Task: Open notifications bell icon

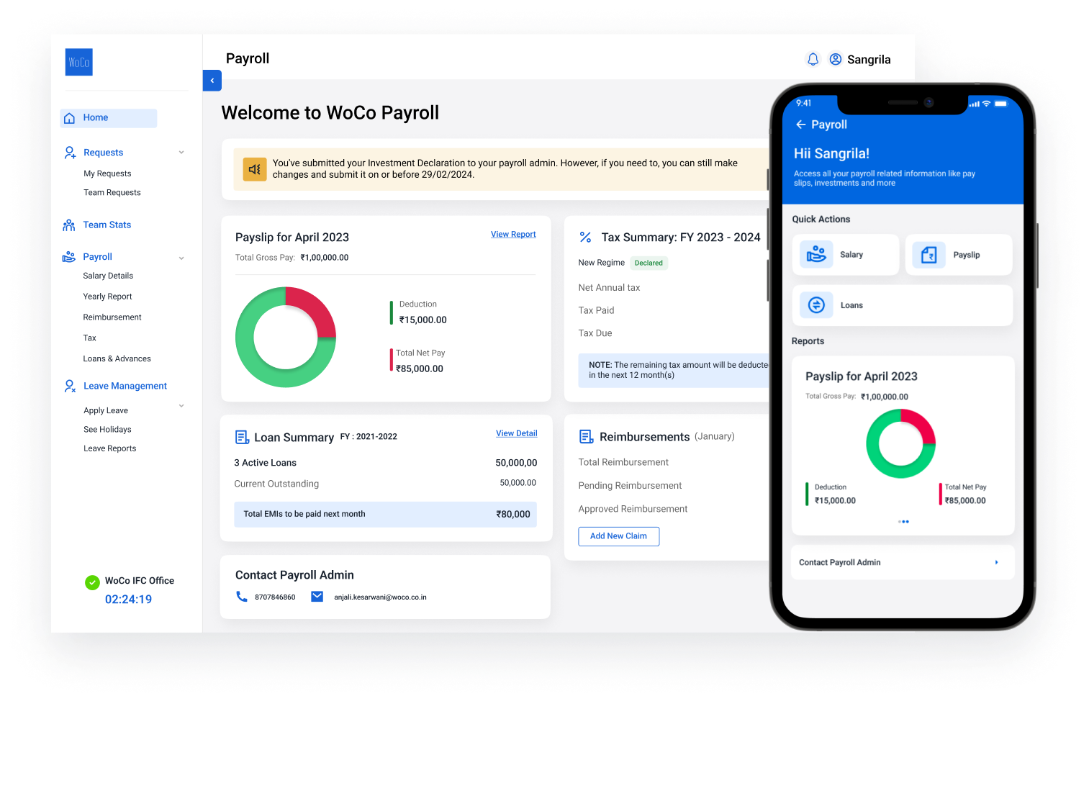Action: [813, 60]
